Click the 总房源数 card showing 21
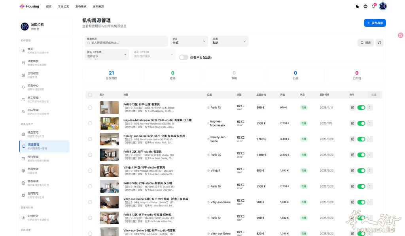 (x=111, y=75)
